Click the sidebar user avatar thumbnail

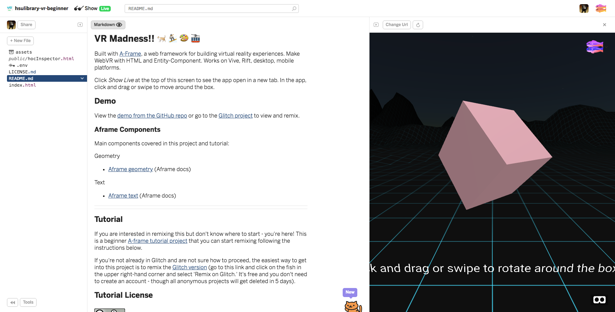coord(11,25)
